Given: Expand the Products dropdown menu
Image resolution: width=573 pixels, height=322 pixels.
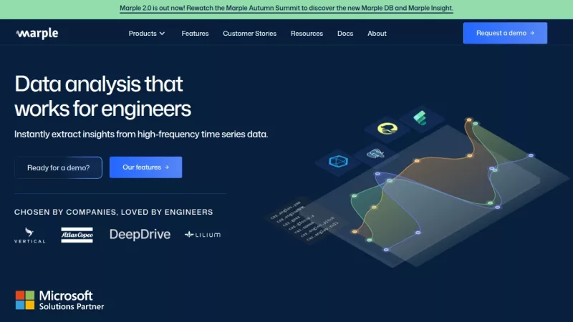Looking at the screenshot, I should pyautogui.click(x=147, y=34).
